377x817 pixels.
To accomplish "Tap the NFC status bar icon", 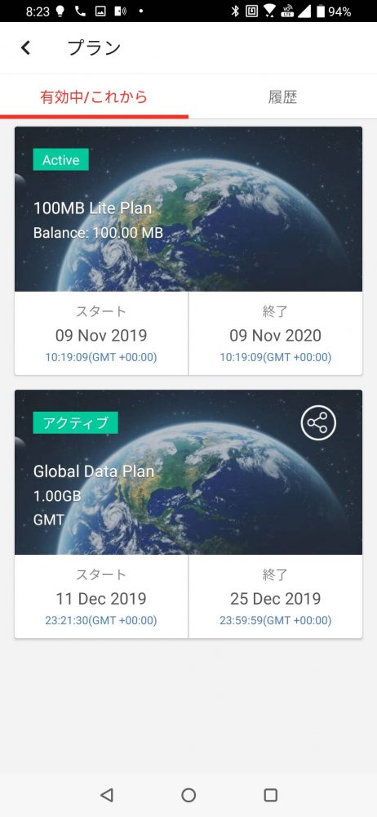I will click(x=251, y=11).
